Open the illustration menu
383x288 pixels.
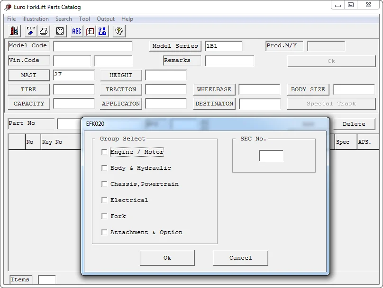[x=36, y=19]
